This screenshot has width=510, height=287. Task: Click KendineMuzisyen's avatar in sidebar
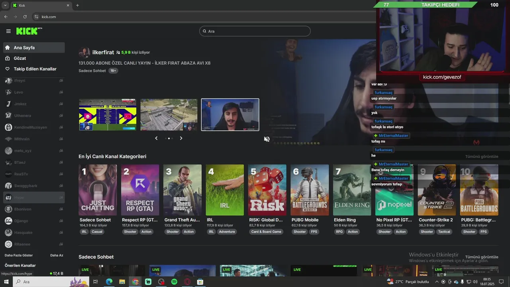coord(8,127)
